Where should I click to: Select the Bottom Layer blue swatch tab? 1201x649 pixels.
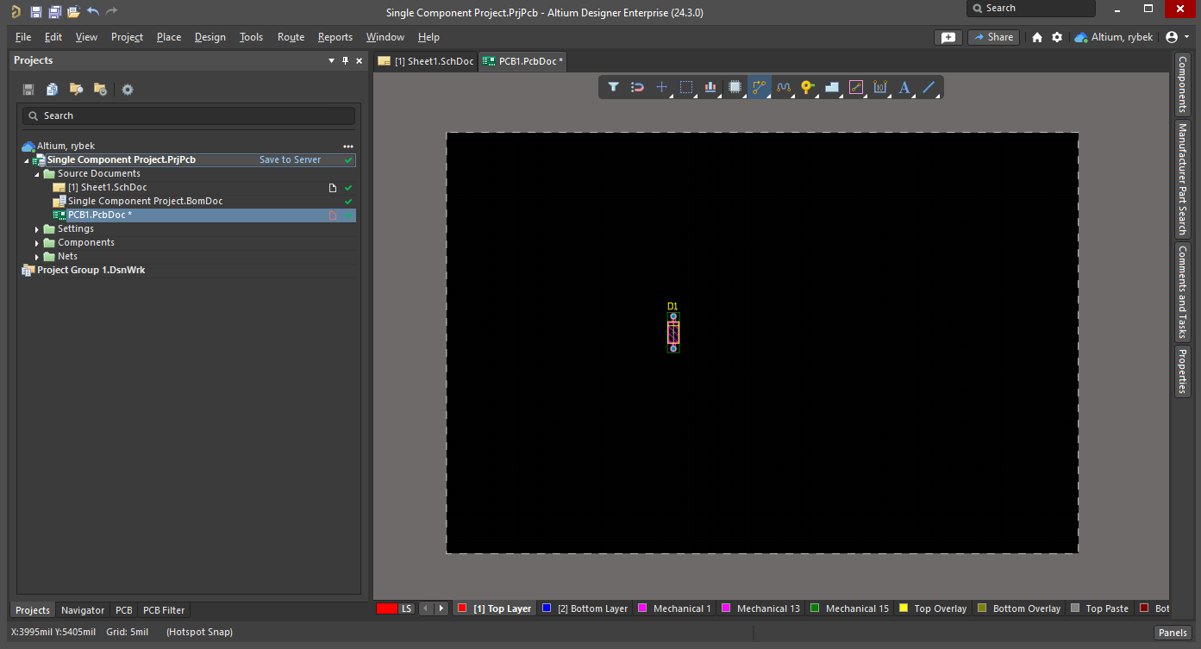tap(585, 608)
